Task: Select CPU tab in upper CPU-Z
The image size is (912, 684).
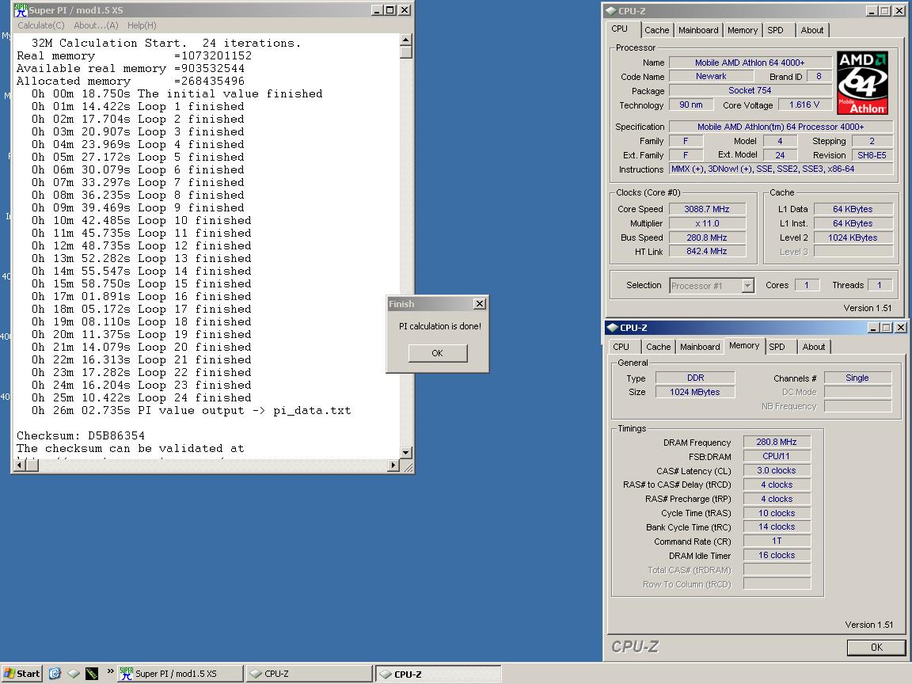Action: click(619, 28)
